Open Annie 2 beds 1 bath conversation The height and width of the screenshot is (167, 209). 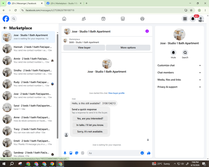[x=28, y=61]
